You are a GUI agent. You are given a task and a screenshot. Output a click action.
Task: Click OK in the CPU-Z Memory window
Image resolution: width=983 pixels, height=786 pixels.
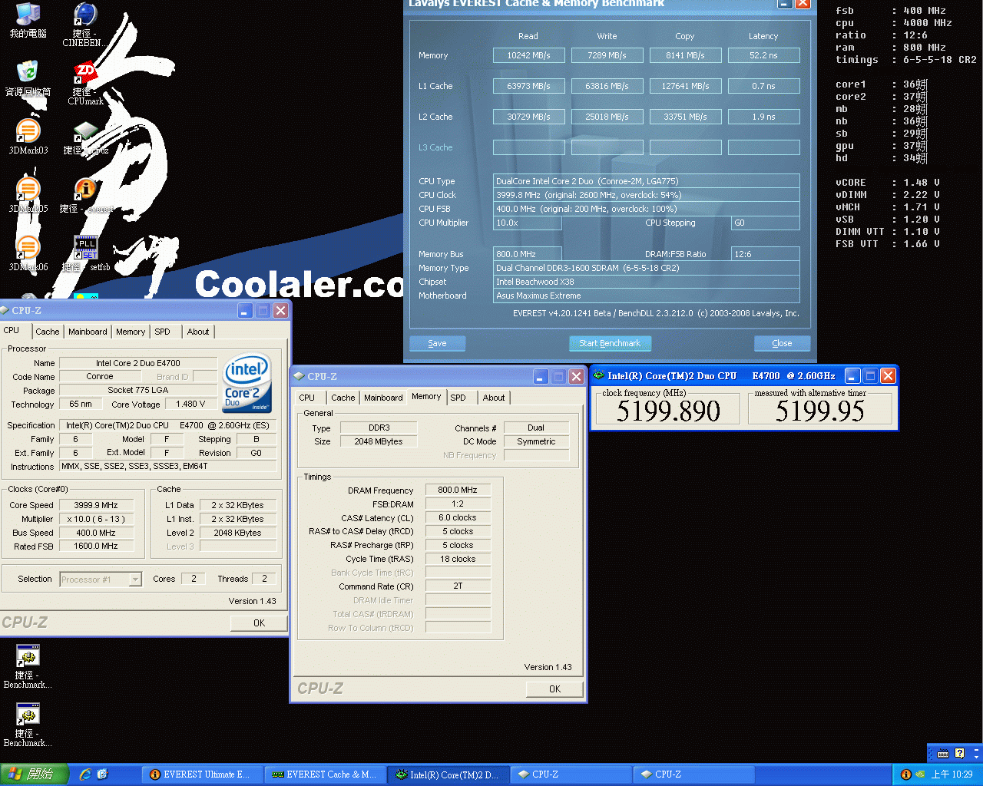pyautogui.click(x=554, y=689)
